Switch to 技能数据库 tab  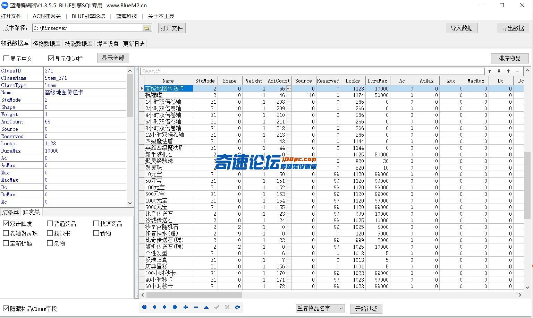pos(79,44)
